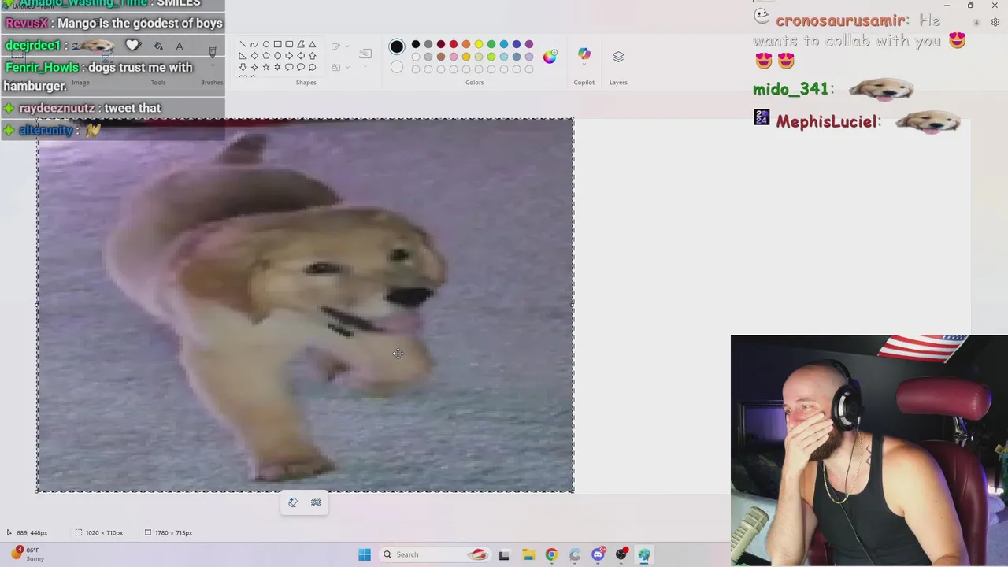Pick the green color swatch

(x=491, y=44)
